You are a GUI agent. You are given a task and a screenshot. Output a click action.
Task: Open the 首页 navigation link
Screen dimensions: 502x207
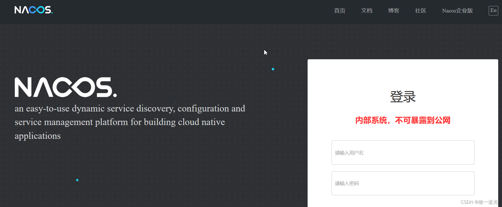[340, 11]
